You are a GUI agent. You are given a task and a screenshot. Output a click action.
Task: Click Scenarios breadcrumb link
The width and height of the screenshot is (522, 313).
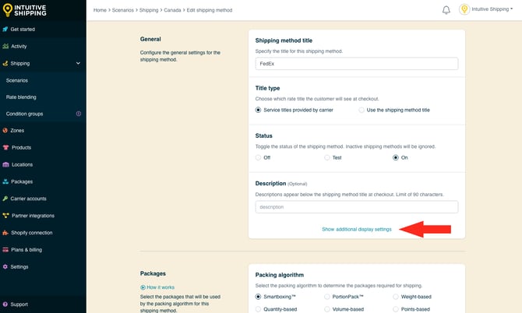[123, 10]
